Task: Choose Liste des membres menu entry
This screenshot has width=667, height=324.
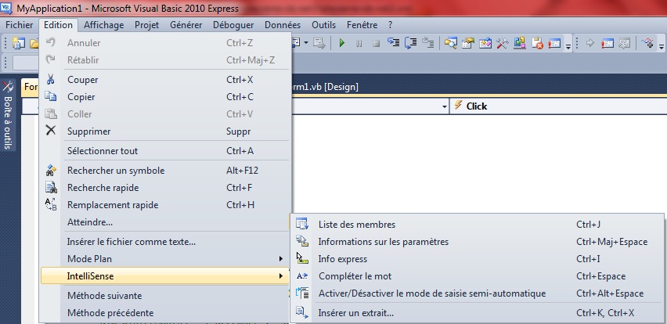Action: (x=477, y=225)
